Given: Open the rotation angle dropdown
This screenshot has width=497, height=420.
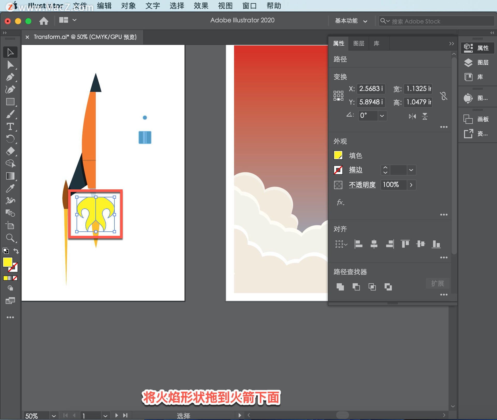Looking at the screenshot, I should [x=382, y=116].
